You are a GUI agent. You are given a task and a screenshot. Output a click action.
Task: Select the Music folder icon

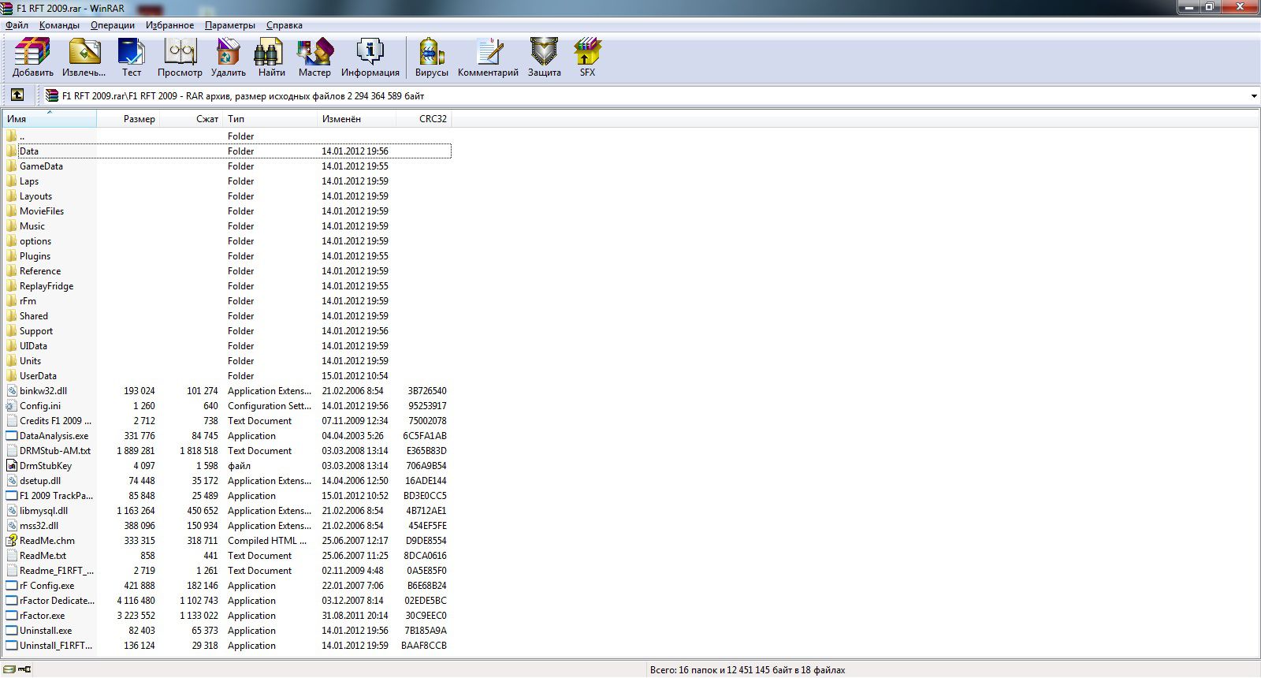click(11, 225)
